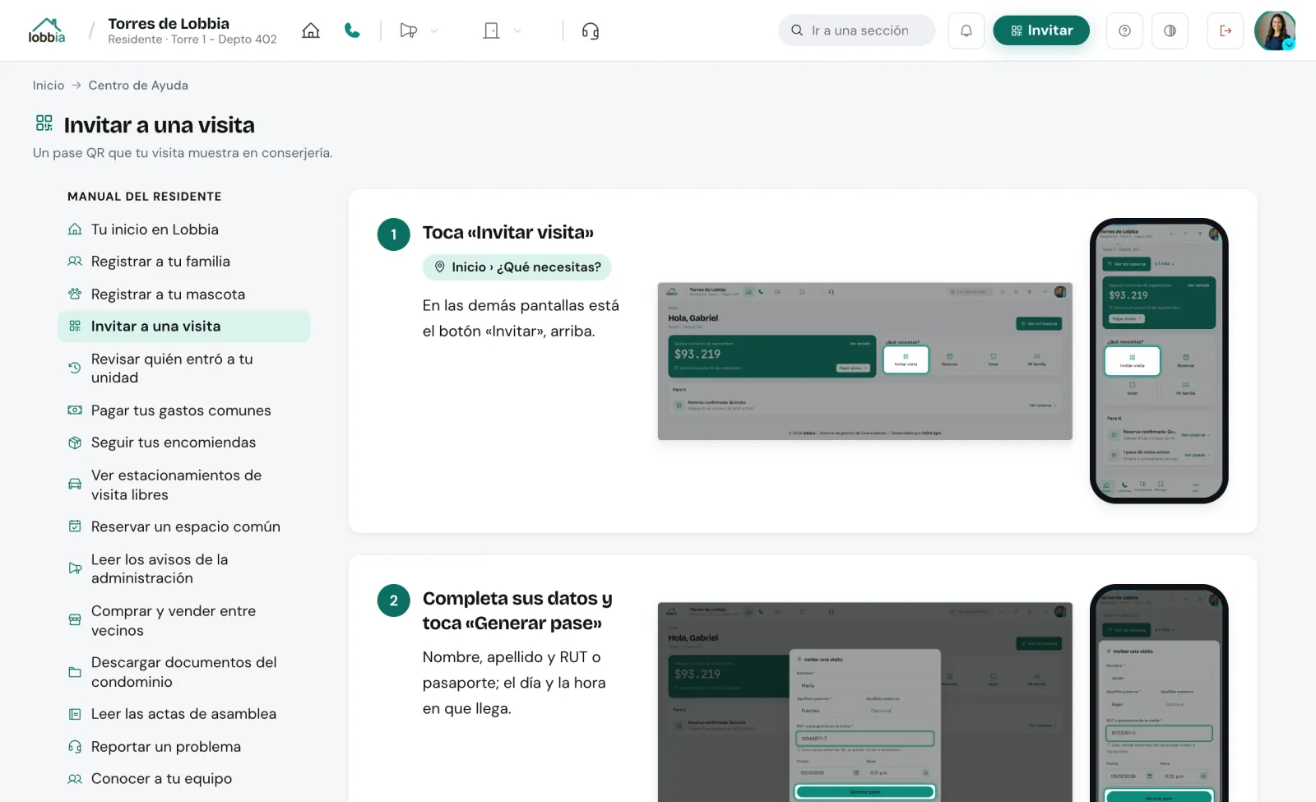Click the 'Toca «Invitar visita»' heading
The width and height of the screenshot is (1316, 802).
point(508,233)
